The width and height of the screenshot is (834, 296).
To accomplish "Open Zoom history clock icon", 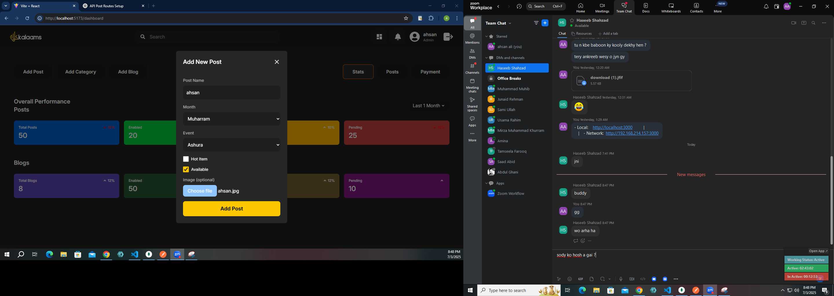I will tap(519, 6).
